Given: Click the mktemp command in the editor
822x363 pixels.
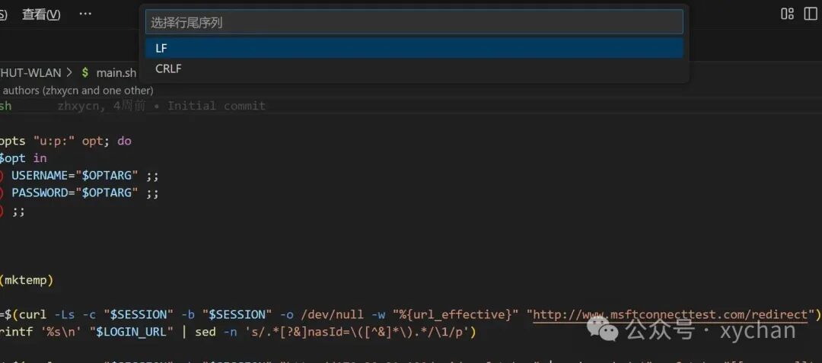Looking at the screenshot, I should (x=27, y=281).
